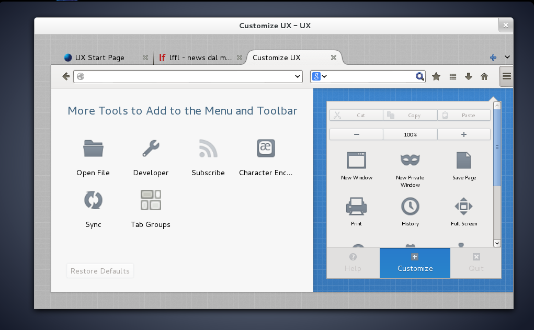Select the Developer wrench icon
This screenshot has width=534, height=330.
point(151,148)
